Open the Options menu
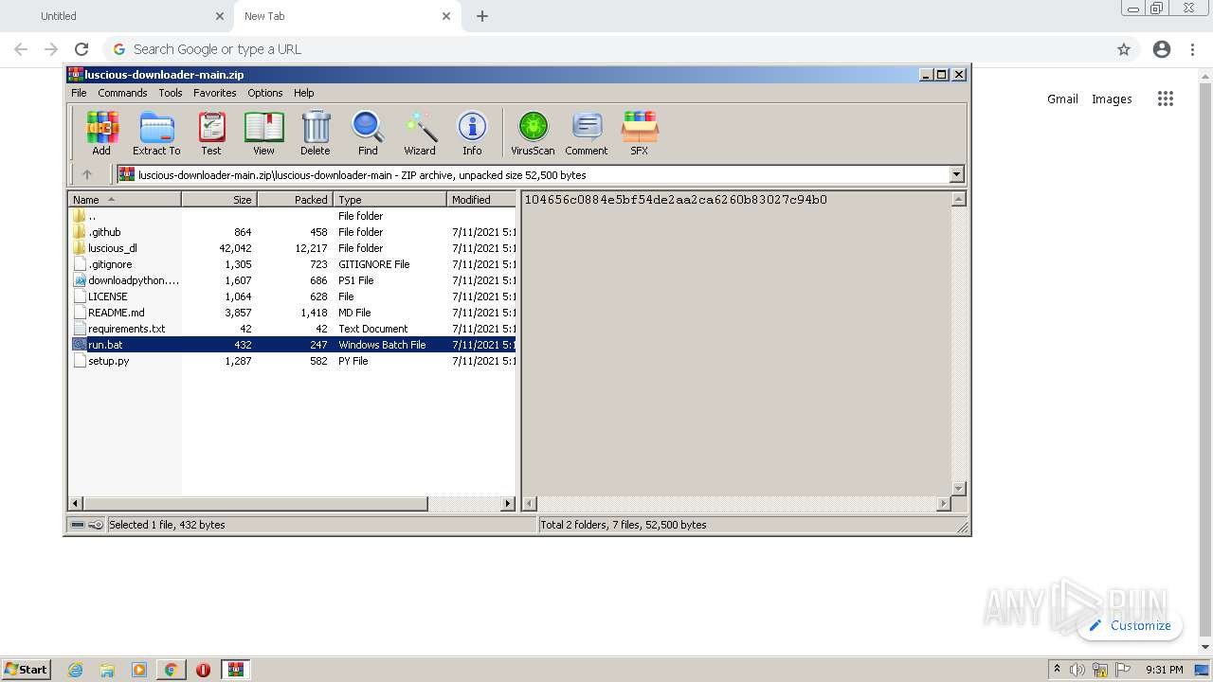1213x682 pixels. point(265,93)
